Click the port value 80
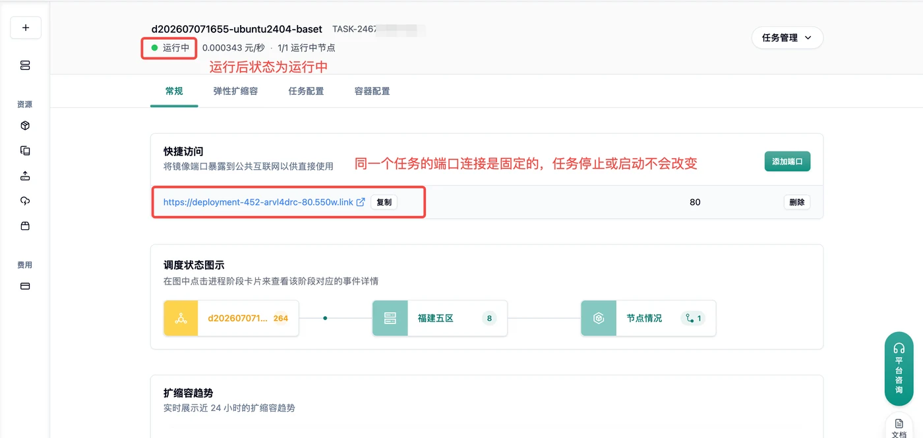Screen dimensions: 923x438 [x=695, y=202]
